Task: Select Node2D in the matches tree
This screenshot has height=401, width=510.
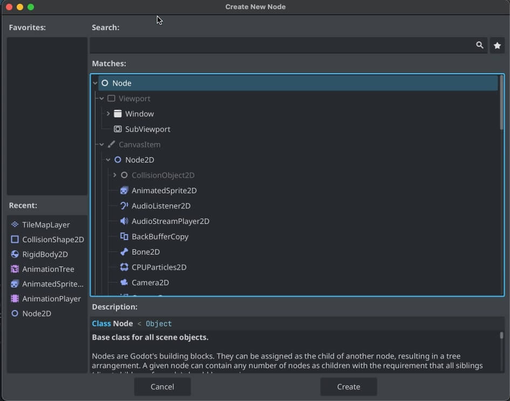Action: coord(140,160)
